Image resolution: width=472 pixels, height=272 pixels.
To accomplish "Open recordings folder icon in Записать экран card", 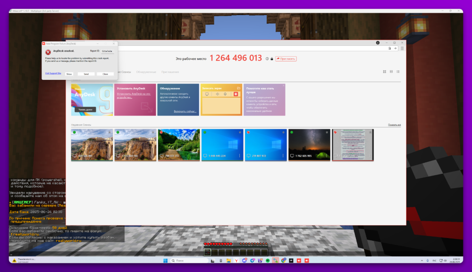I will [238, 88].
